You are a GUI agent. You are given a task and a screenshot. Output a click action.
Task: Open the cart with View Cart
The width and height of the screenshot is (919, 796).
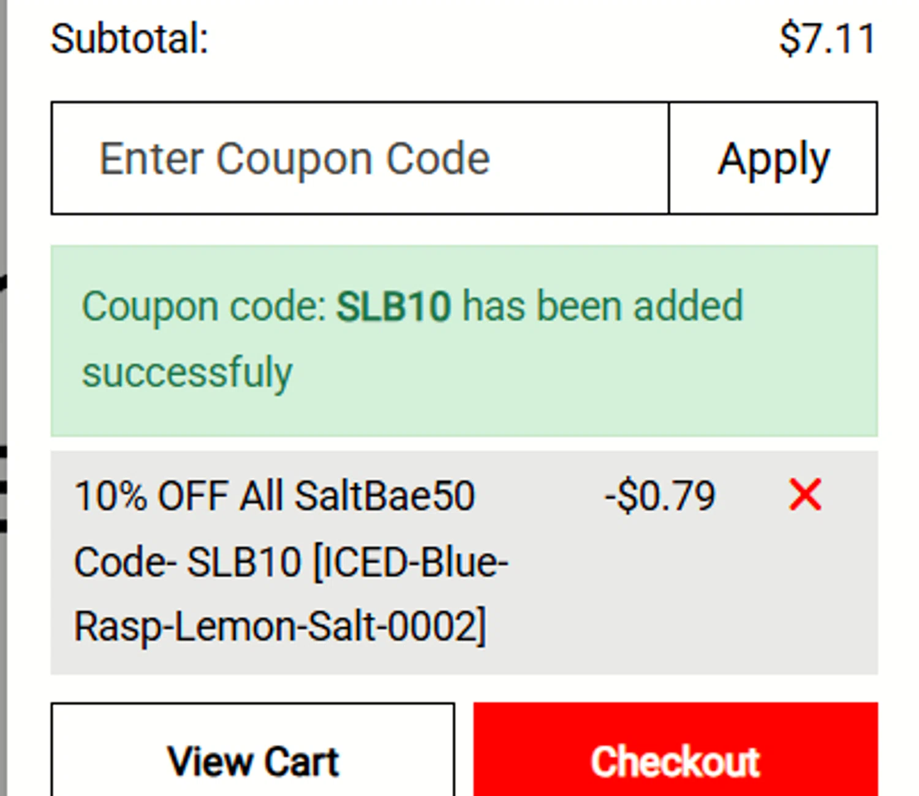252,760
